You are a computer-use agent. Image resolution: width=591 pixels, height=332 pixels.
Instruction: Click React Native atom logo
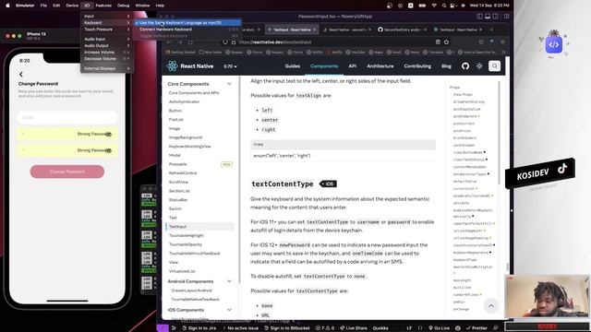tap(173, 66)
